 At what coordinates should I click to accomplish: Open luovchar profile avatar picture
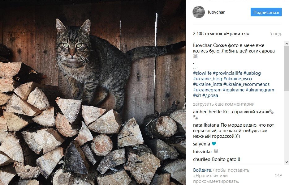(199, 12)
